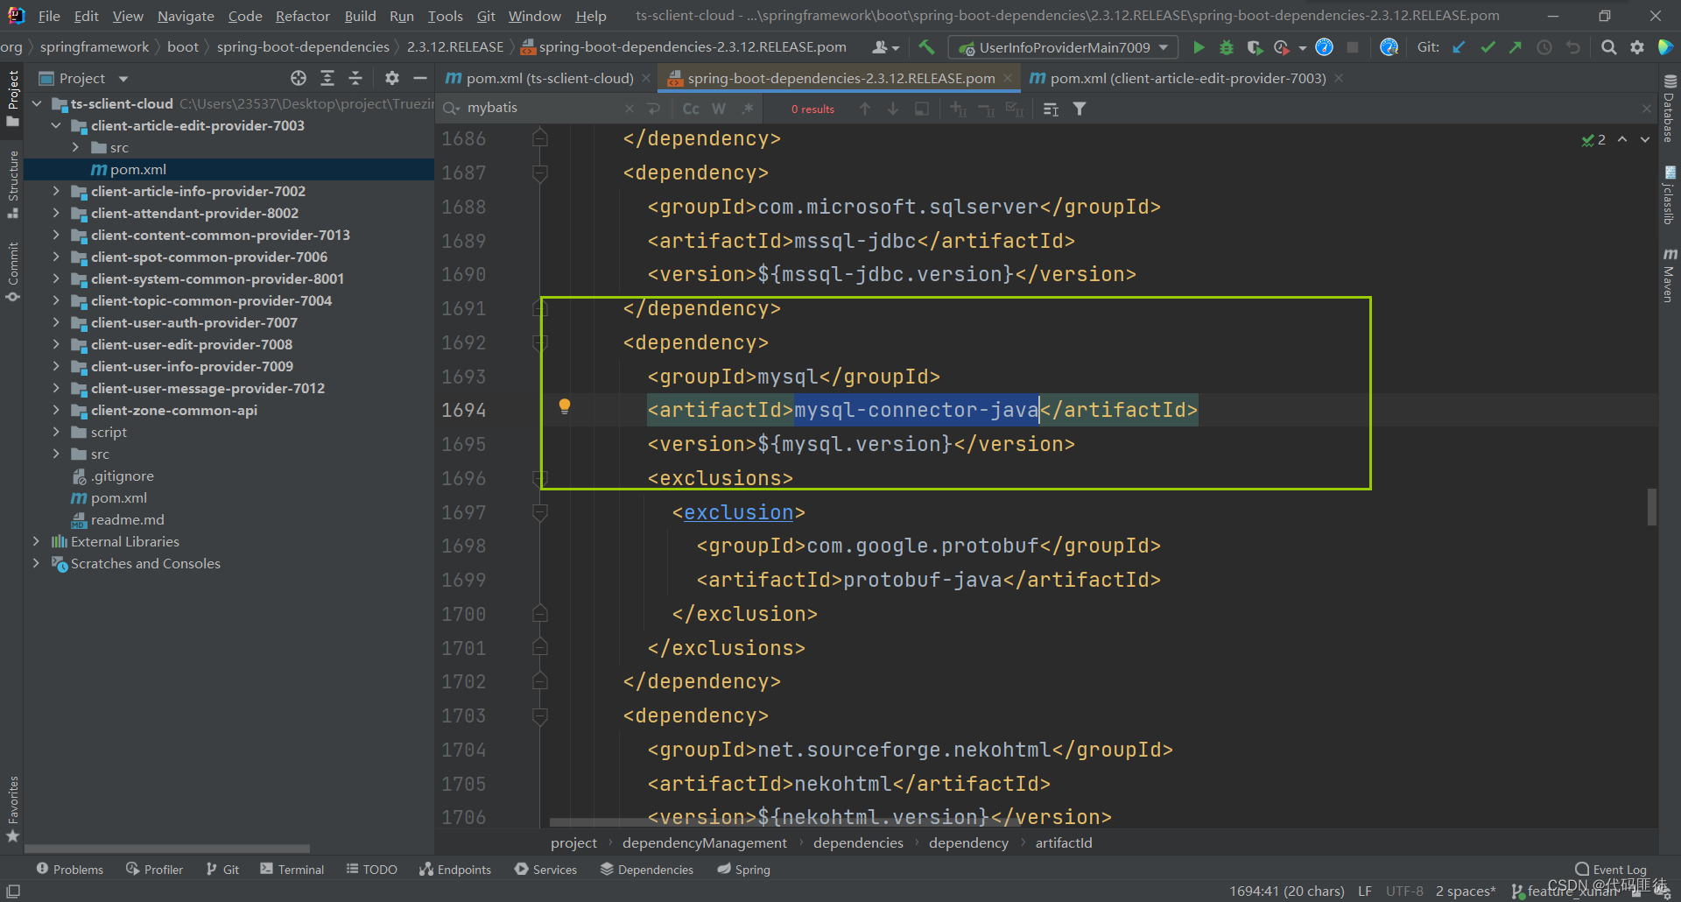1681x902 pixels.
Task: Filter search results with funnel icon
Action: 1080,109
